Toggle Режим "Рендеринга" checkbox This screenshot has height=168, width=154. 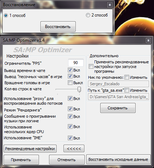70,109
